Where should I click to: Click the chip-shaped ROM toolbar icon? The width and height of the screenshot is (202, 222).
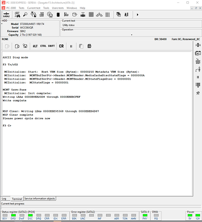(x=58, y=15)
